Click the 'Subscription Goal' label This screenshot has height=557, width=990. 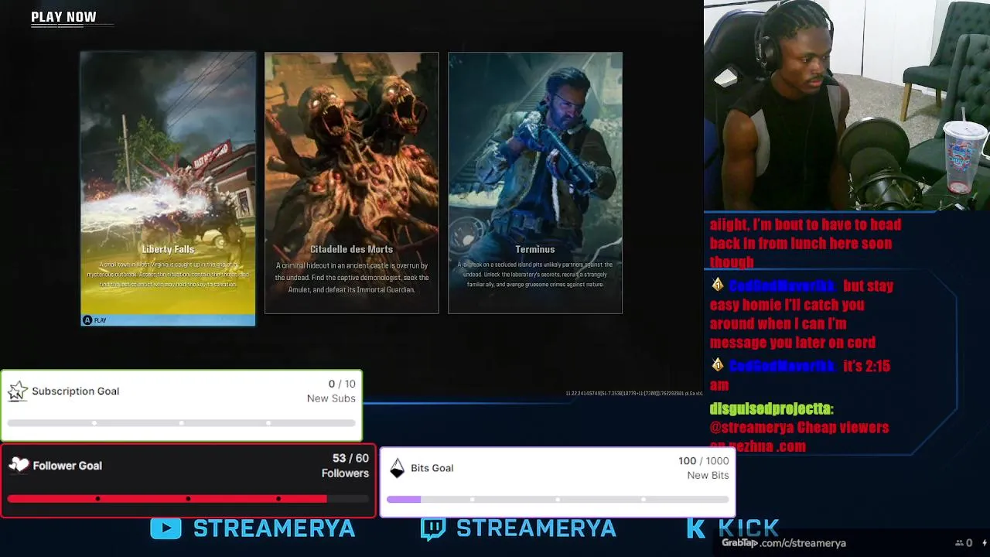(75, 391)
